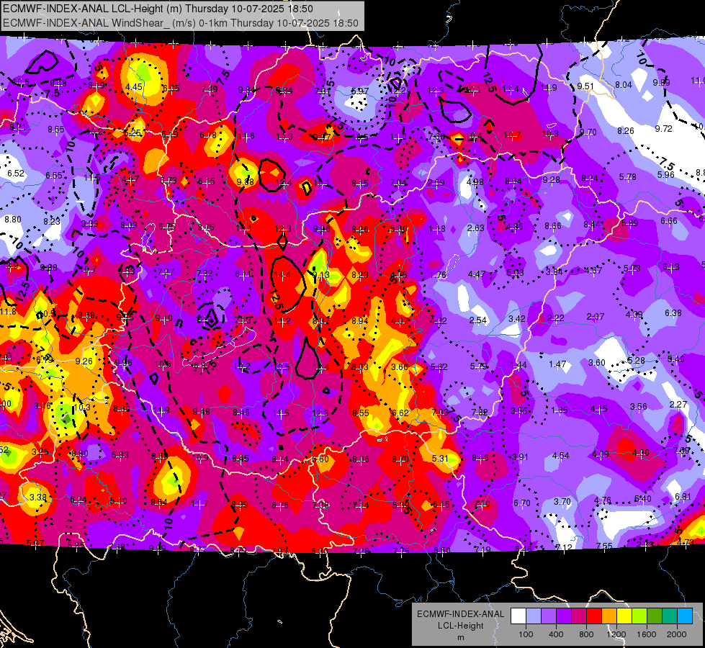Click the red legend swatch
This screenshot has height=648, width=705.
(x=594, y=616)
